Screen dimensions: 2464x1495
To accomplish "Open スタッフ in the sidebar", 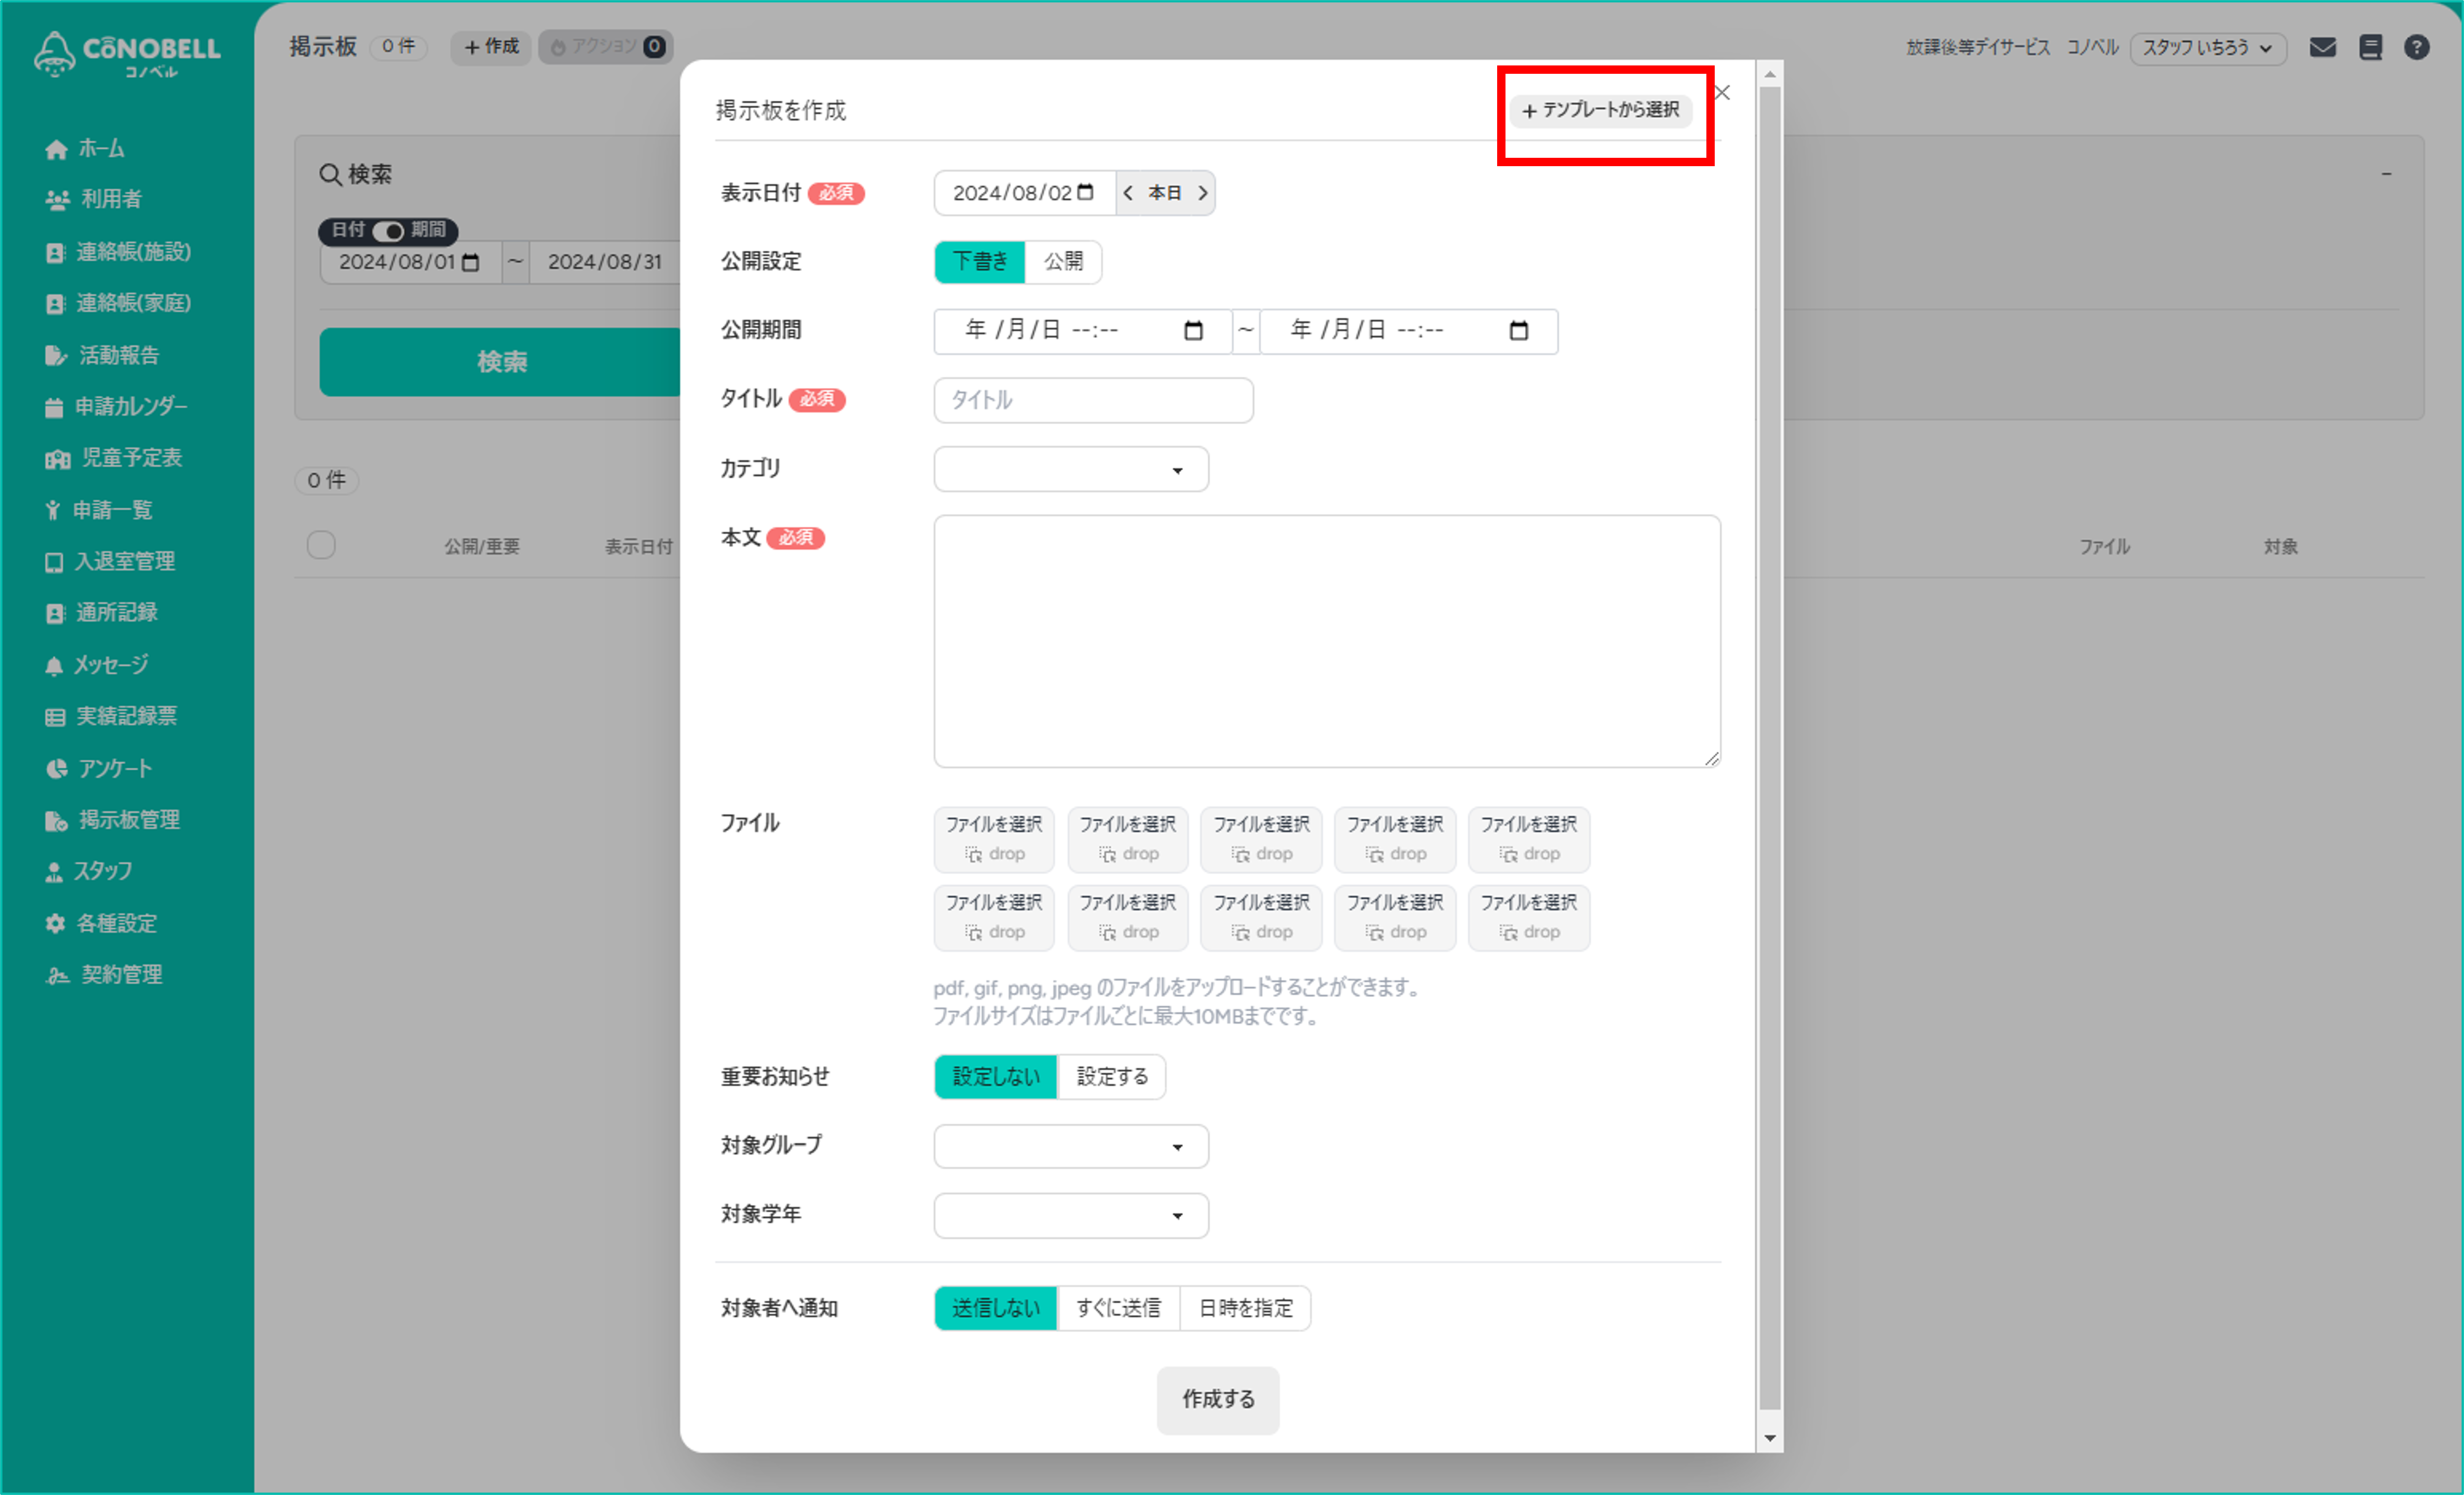I will click(89, 872).
